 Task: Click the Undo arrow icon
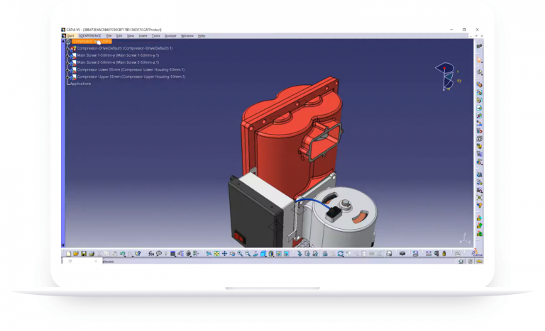pyautogui.click(x=122, y=254)
